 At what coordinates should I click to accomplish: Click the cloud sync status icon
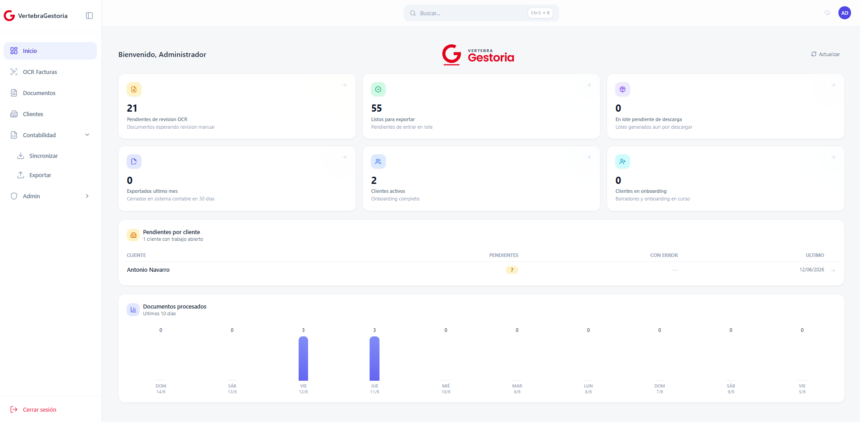[x=828, y=13]
